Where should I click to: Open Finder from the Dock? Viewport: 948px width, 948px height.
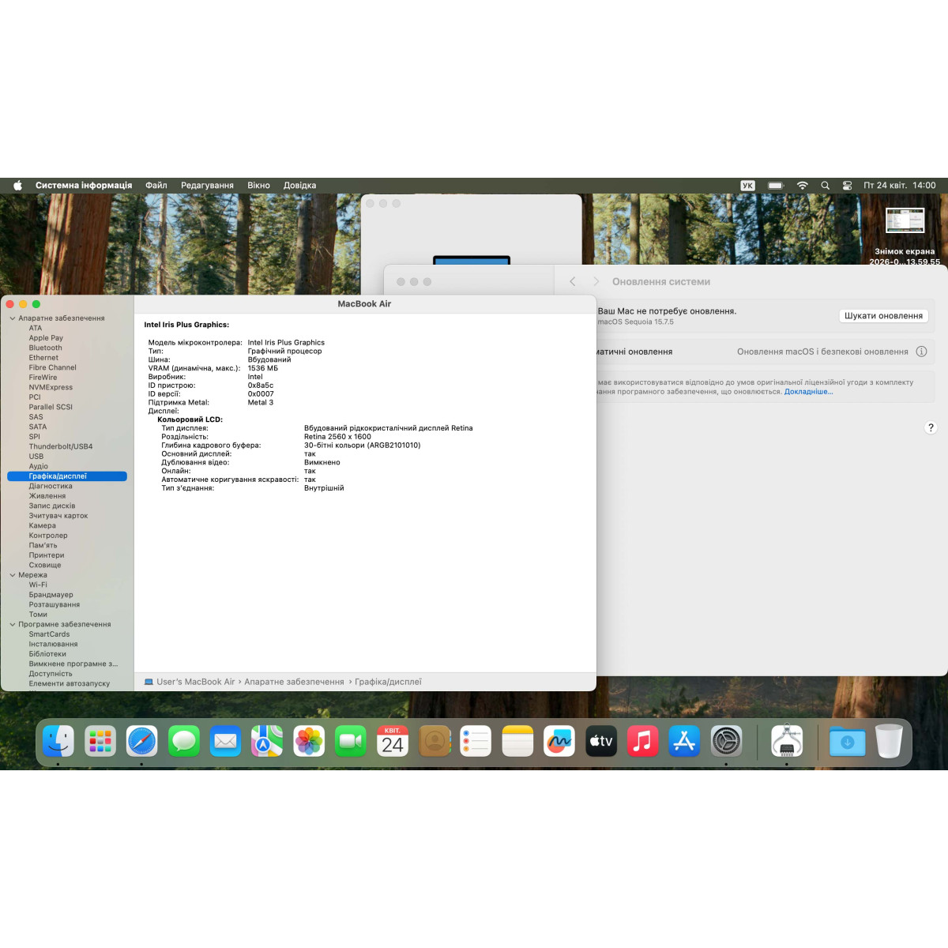[58, 741]
